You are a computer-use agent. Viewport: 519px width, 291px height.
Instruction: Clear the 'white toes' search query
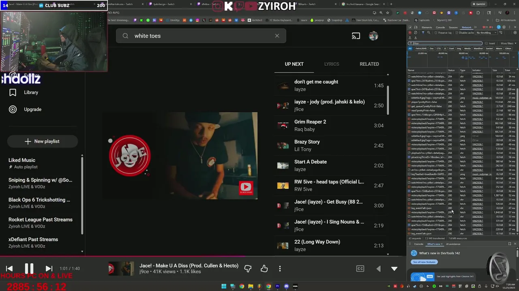[x=277, y=36]
